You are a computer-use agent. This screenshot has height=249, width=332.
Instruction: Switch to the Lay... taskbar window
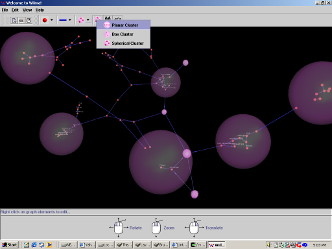tap(143, 244)
